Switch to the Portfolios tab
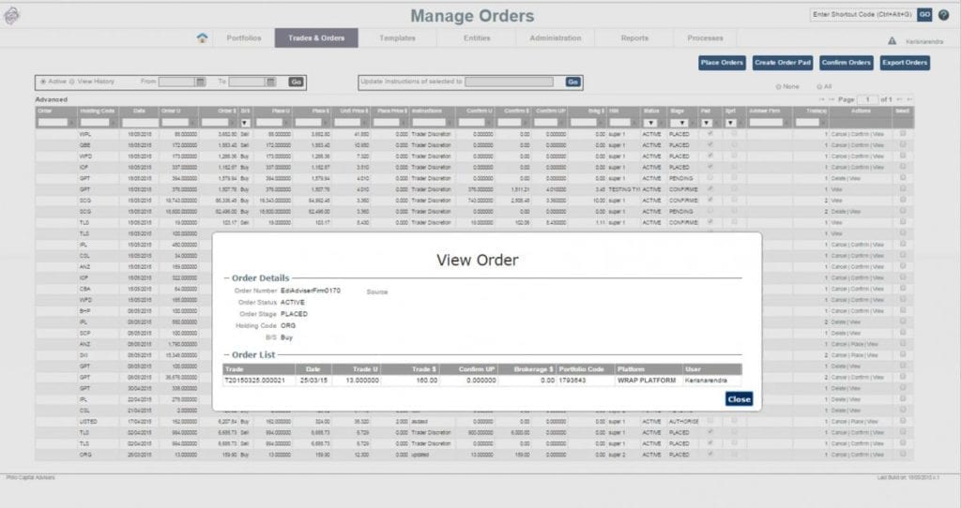This screenshot has height=508, width=961. pos(243,38)
